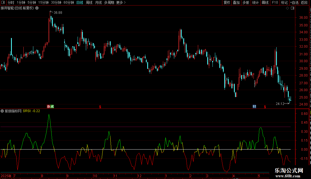Click month 7 on the time axis
This screenshot has height=179, width=311.
15,176
